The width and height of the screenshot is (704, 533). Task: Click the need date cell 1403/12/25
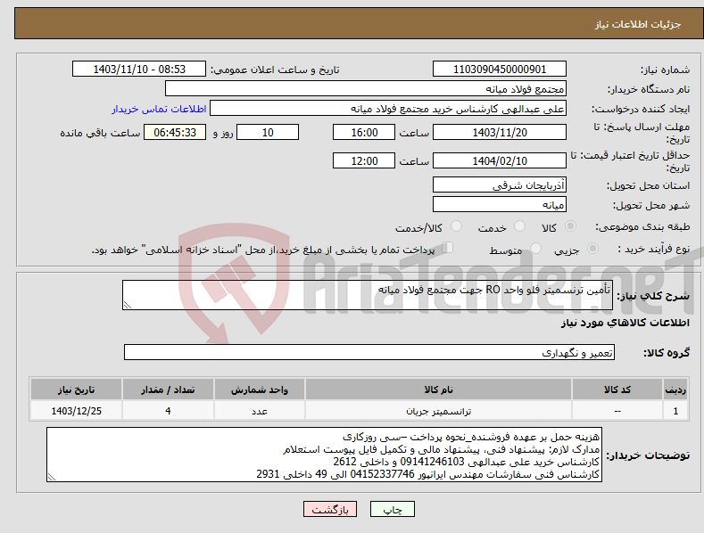point(76,411)
